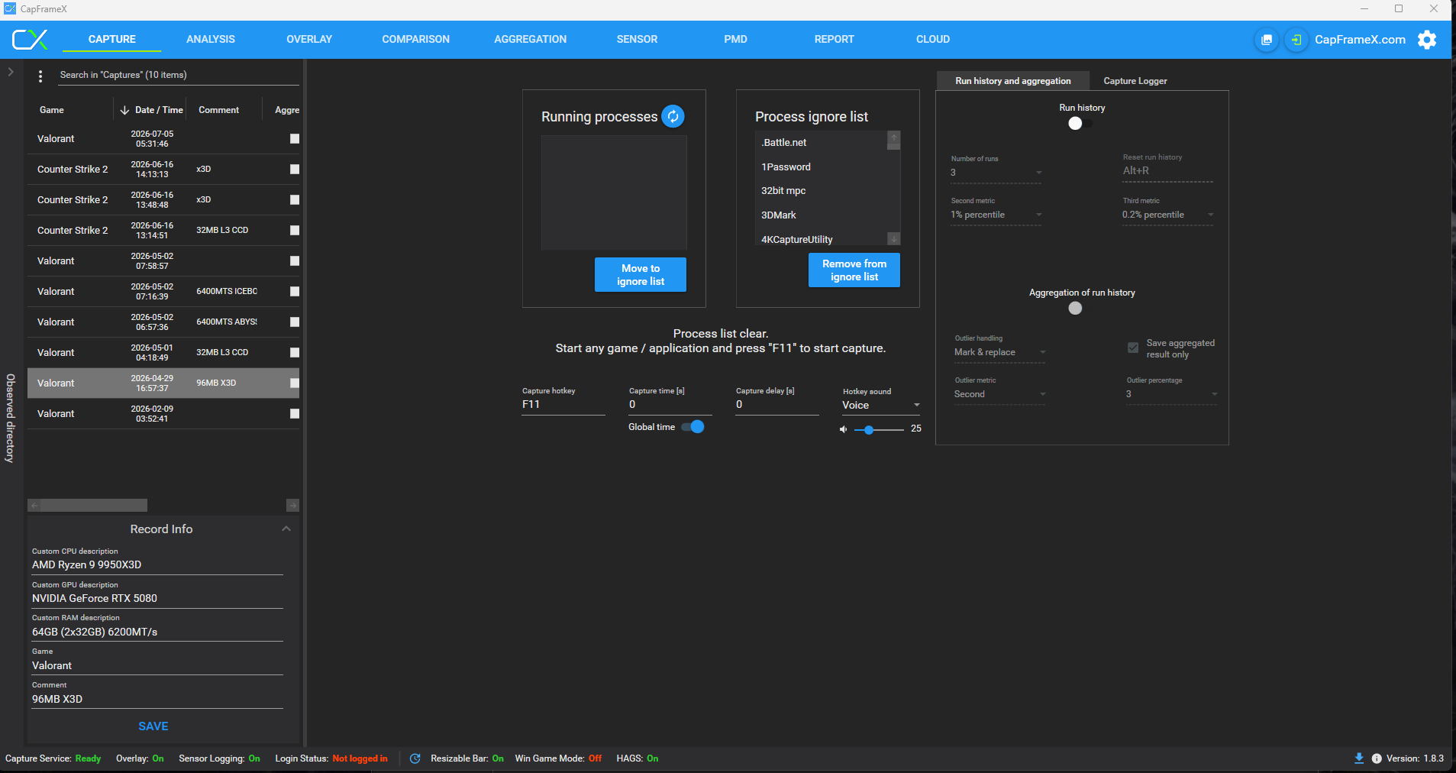Viewport: 1456px width, 773px height.
Task: Open the settings gear icon
Action: (1427, 40)
